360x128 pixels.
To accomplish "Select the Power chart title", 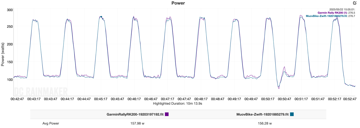I will pos(178,3).
